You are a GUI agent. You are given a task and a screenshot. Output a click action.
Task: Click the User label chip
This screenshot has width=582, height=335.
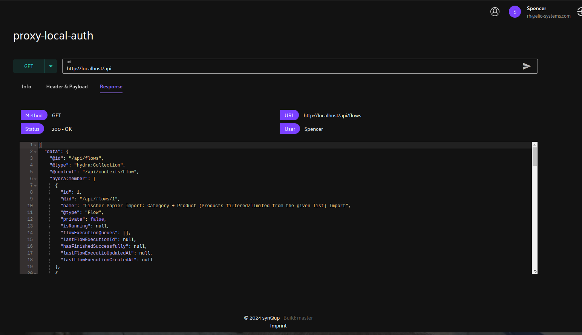pyautogui.click(x=290, y=129)
